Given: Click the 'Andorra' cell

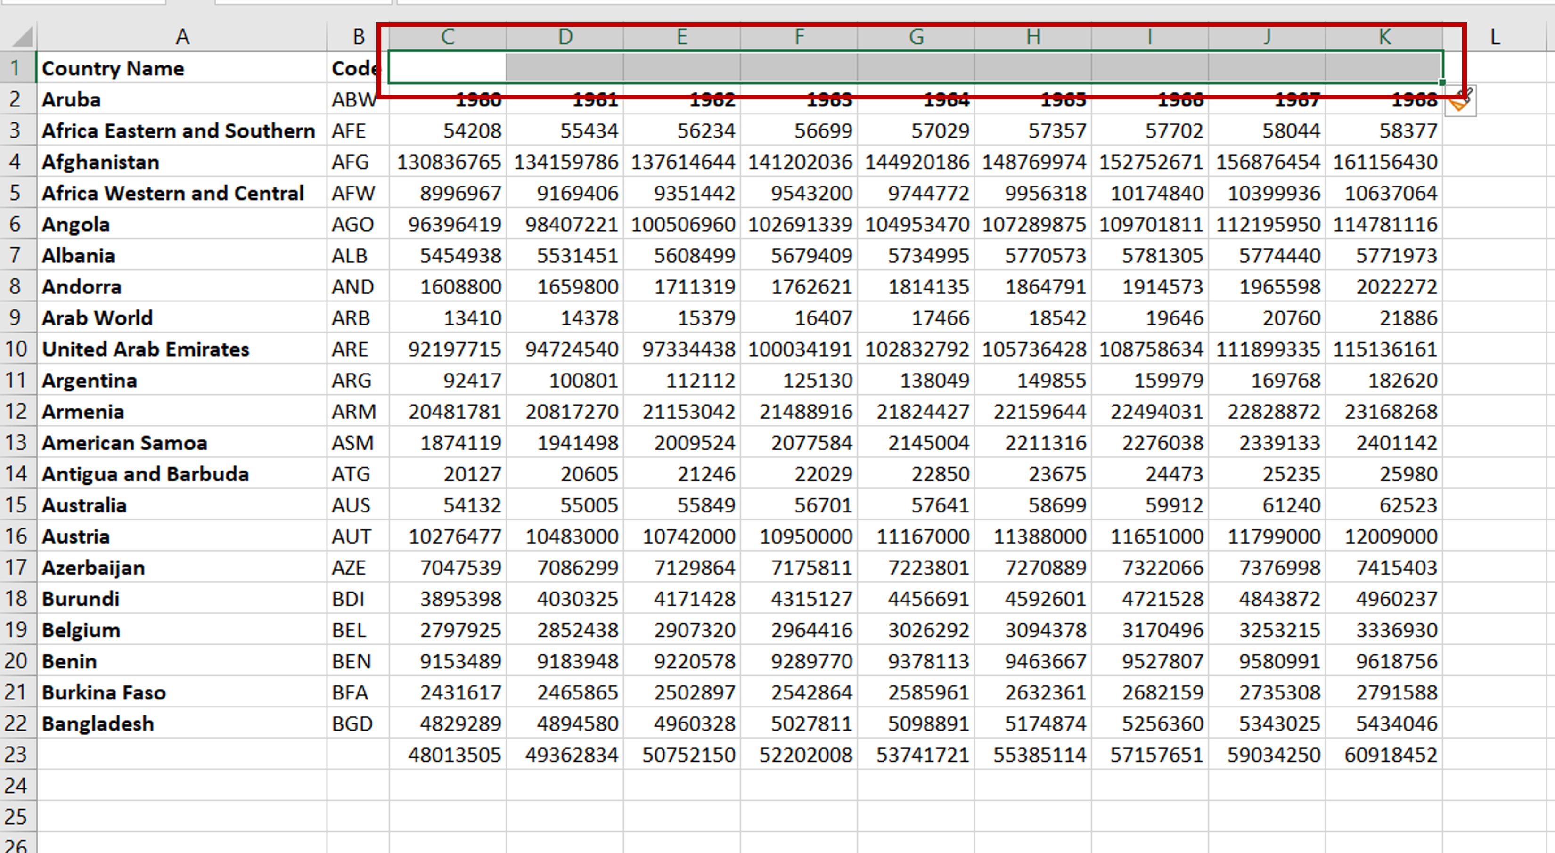Looking at the screenshot, I should pyautogui.click(x=182, y=286).
